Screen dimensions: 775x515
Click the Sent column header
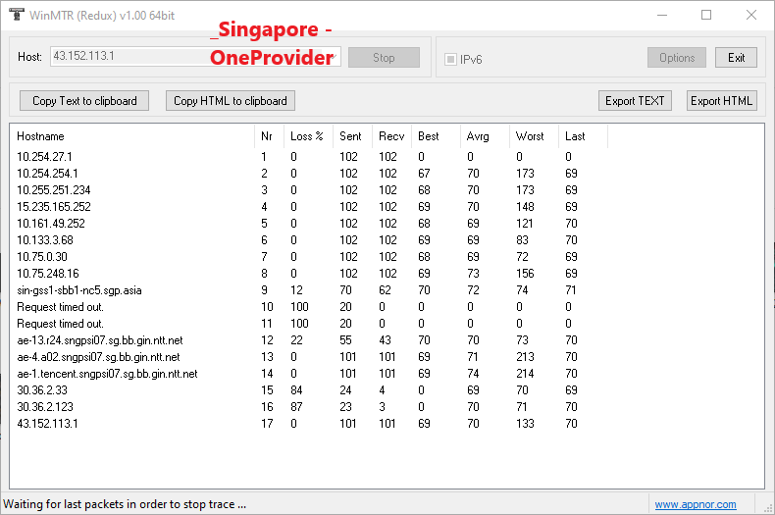(x=352, y=136)
